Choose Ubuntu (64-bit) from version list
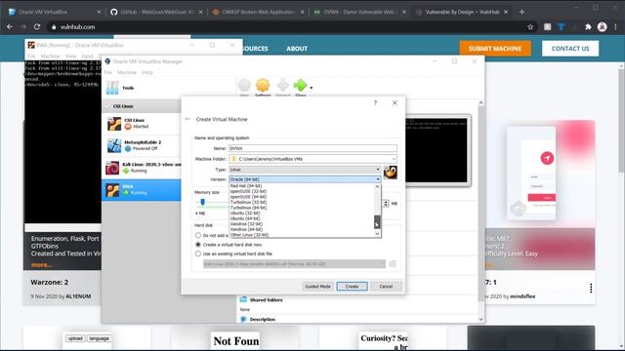 tap(245, 218)
